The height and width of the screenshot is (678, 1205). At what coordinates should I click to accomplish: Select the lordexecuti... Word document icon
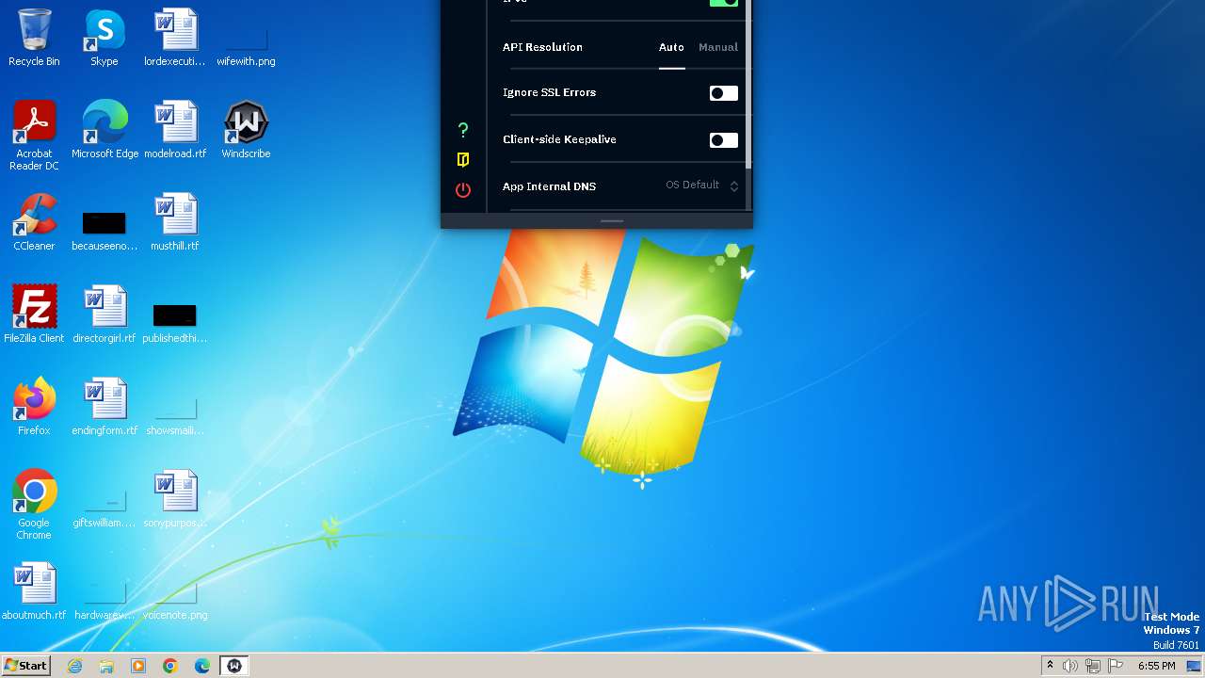point(175,39)
